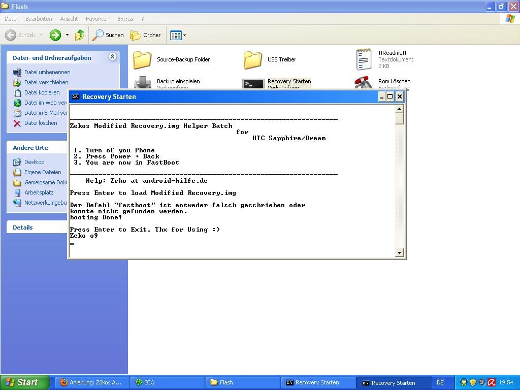The height and width of the screenshot is (390, 520).
Task: Select the USB Treiber folder
Action: click(x=270, y=60)
